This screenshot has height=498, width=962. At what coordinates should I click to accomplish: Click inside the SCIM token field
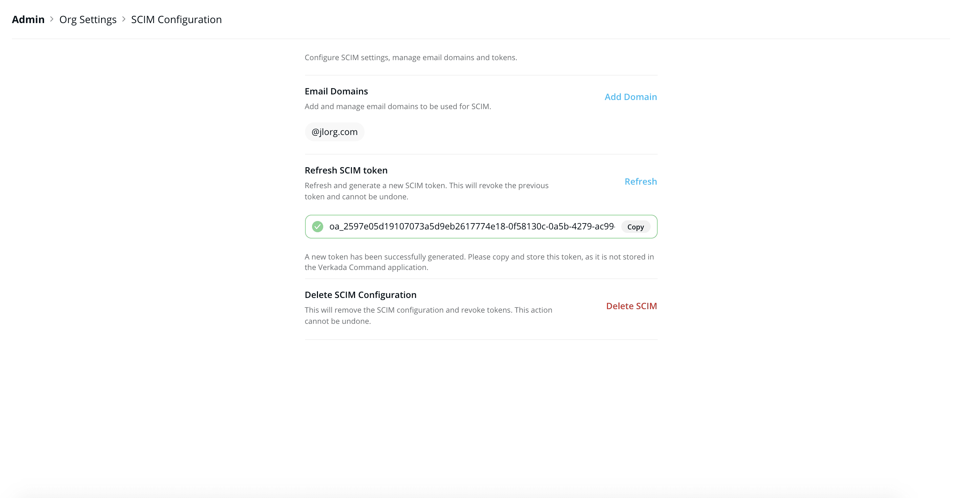pyautogui.click(x=471, y=227)
